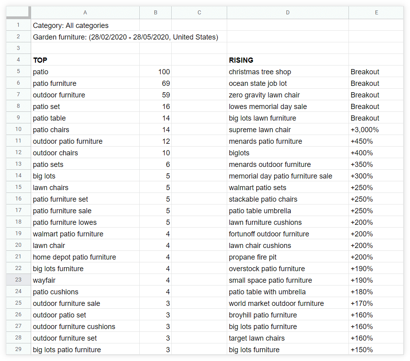Screen dimensions: 410x361
Task: Select 'home depot patio furniture' cell
Action: click(85, 257)
